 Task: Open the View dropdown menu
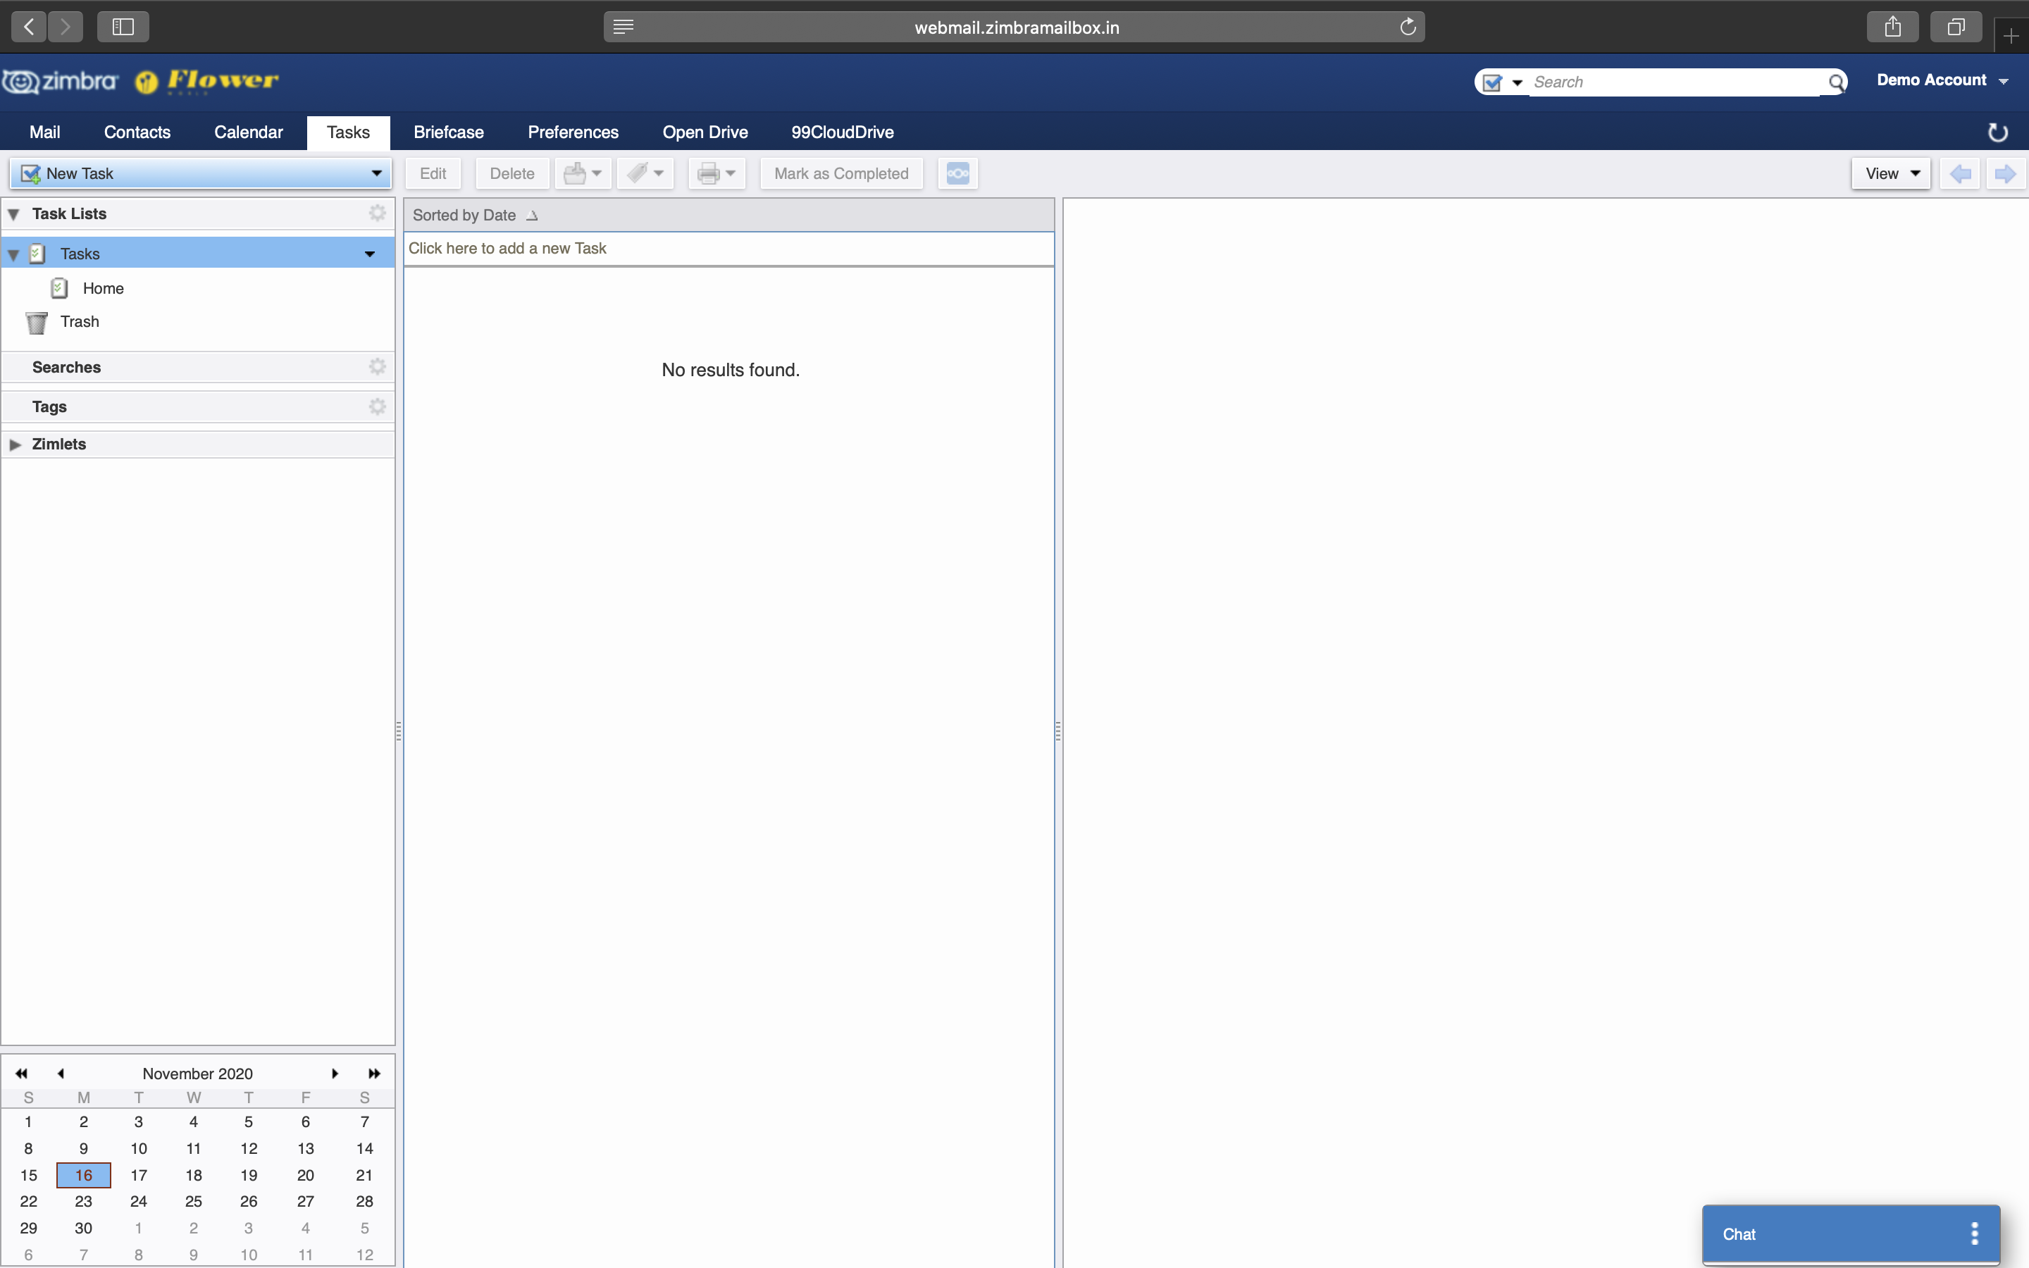1891,173
